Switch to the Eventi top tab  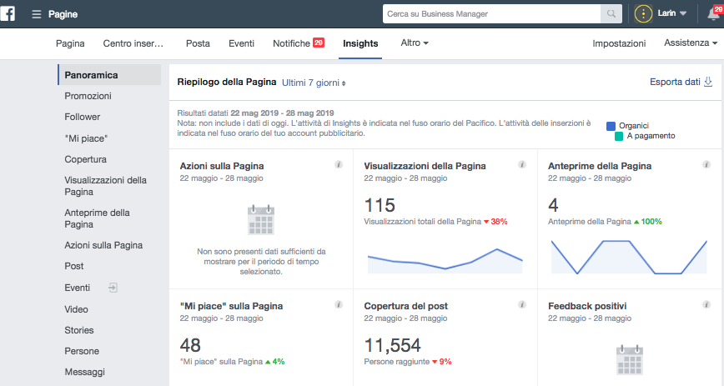242,43
